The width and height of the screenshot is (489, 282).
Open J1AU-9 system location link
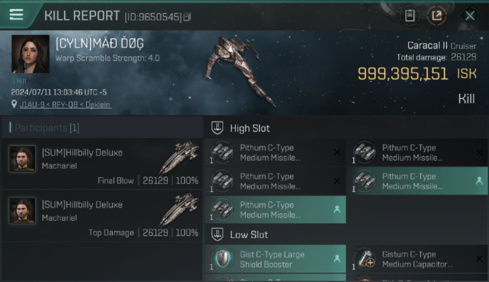click(32, 105)
